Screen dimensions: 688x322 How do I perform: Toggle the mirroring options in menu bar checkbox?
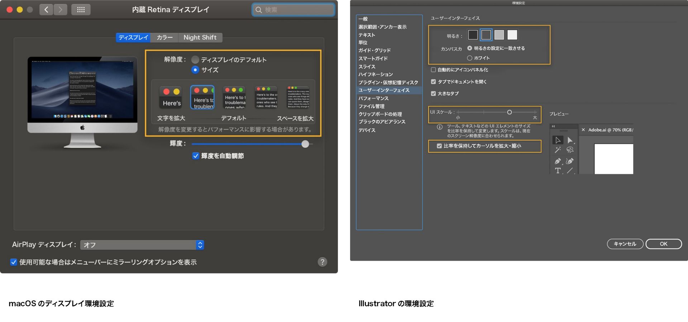[14, 262]
